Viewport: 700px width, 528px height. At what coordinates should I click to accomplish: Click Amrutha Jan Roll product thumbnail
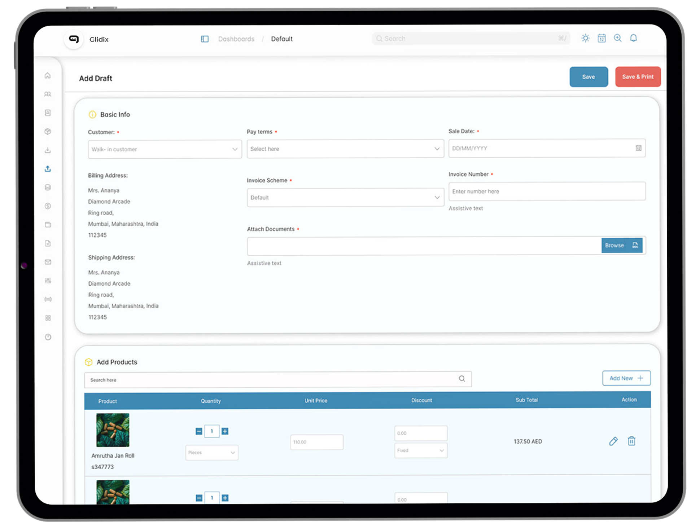click(113, 430)
